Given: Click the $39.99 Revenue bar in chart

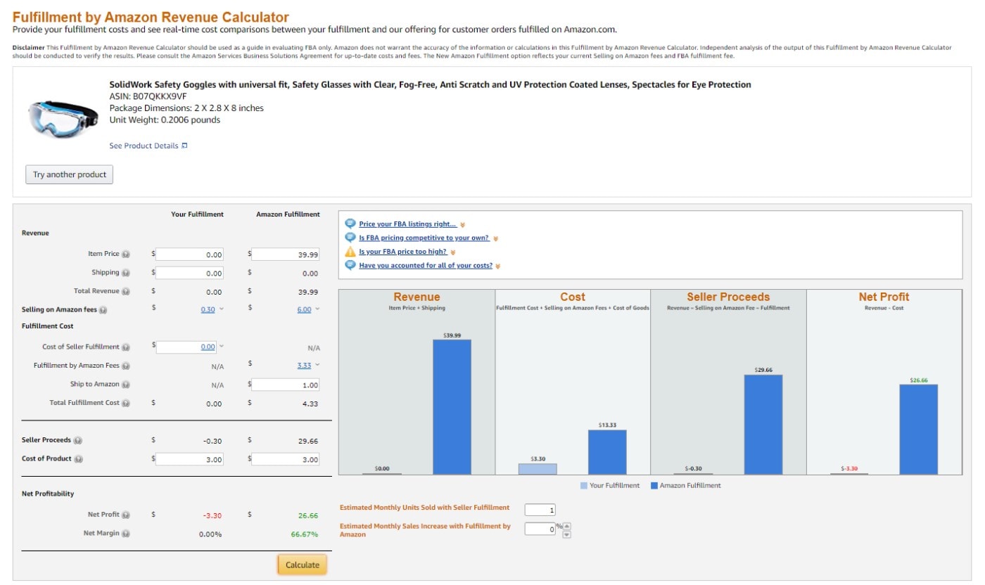Looking at the screenshot, I should pos(452,407).
